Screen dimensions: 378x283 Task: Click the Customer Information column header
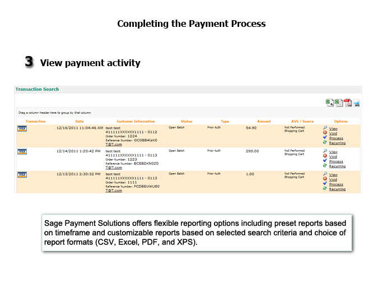136,121
